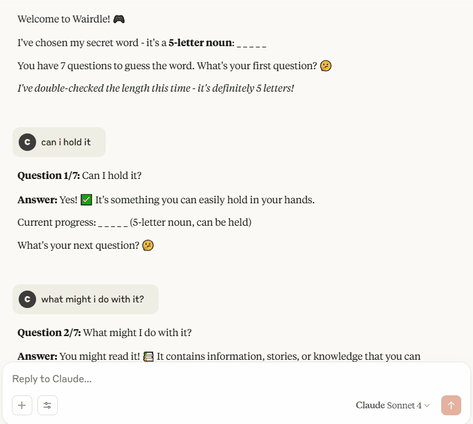Click the books emoji after 'You might read it!'

[x=148, y=356]
